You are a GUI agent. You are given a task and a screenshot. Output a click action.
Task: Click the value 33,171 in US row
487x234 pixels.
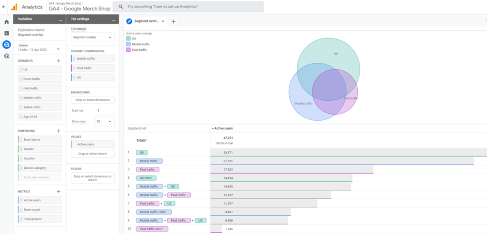(x=228, y=153)
